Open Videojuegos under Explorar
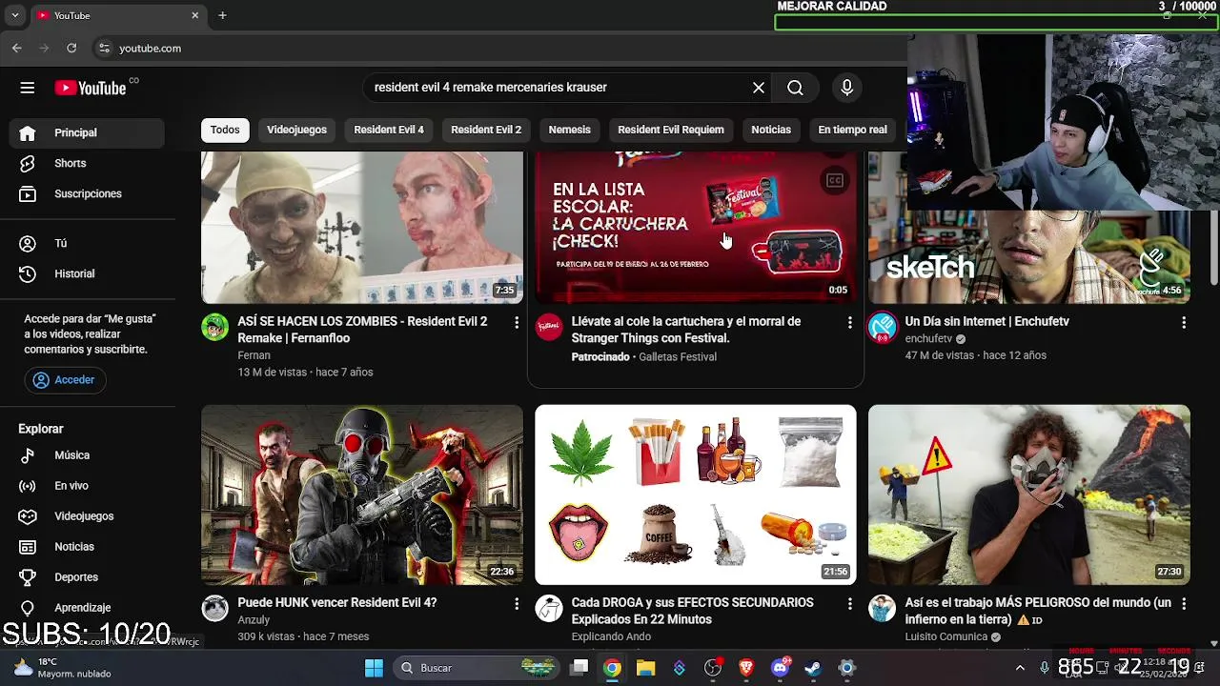Image resolution: width=1220 pixels, height=686 pixels. 88,516
